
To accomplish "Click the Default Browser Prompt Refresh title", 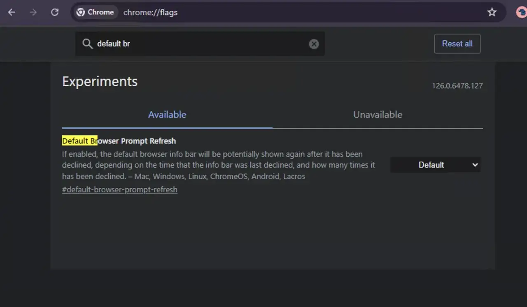I will tap(119, 141).
